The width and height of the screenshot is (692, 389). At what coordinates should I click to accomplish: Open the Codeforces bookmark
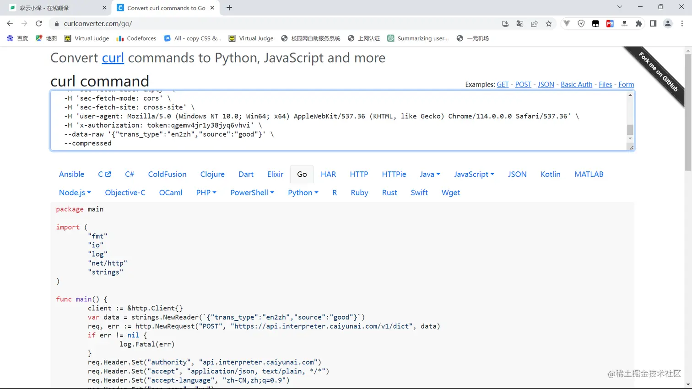pos(136,38)
